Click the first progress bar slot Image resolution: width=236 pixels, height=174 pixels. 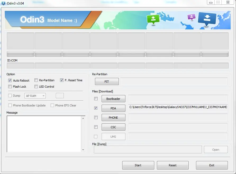(x=20, y=54)
